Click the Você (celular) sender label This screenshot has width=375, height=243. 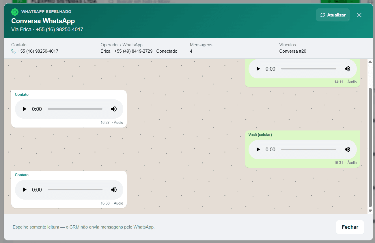click(x=260, y=135)
